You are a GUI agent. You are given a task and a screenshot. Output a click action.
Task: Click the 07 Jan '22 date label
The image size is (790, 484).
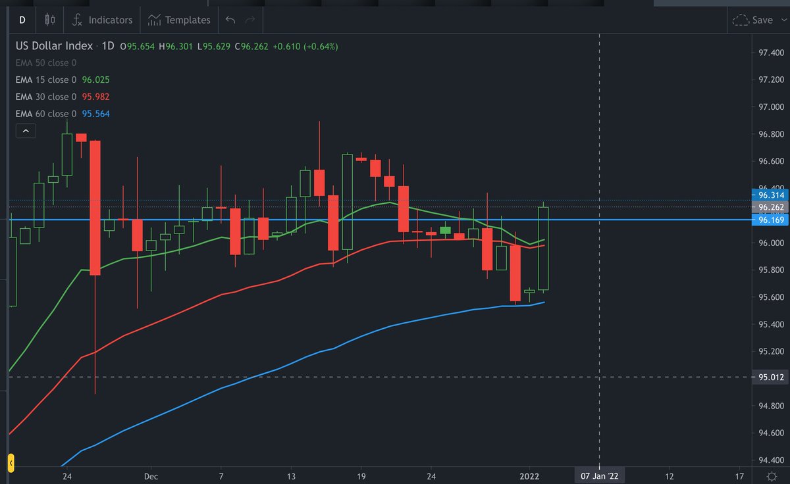click(x=598, y=475)
